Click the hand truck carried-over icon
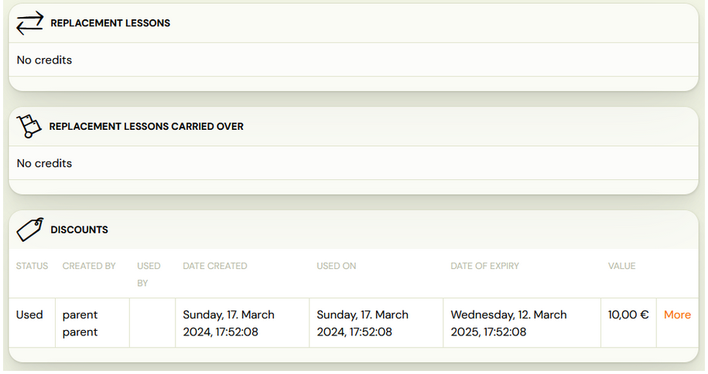This screenshot has width=708, height=374. tap(29, 126)
